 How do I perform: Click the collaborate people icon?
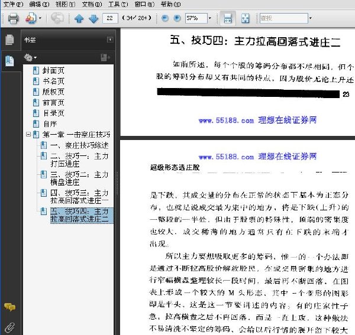click(31, 18)
